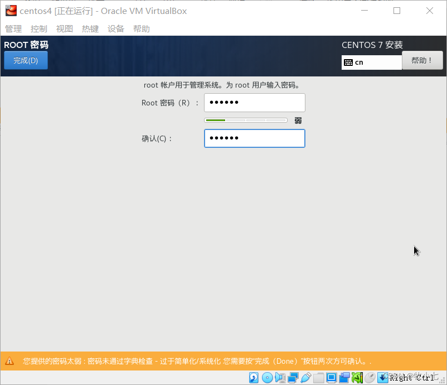Image resolution: width=447 pixels, height=385 pixels.
Task: Click the CPU execution status icon
Action: [357, 378]
